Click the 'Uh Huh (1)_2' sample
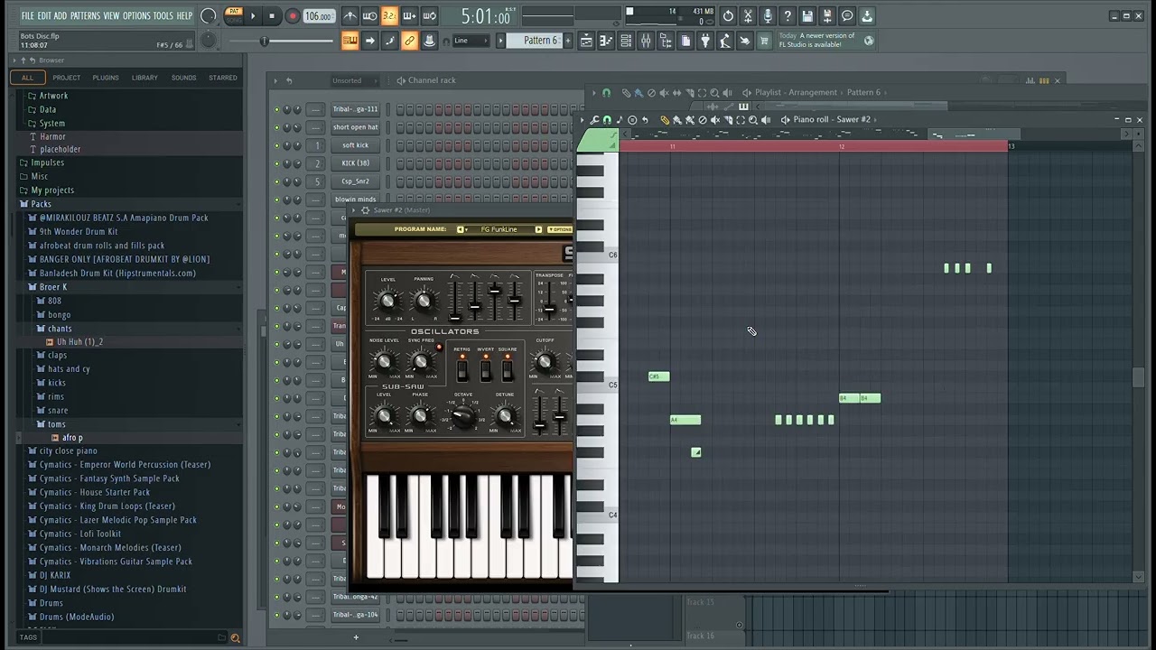Screen dimensions: 1156x650 click(x=79, y=342)
